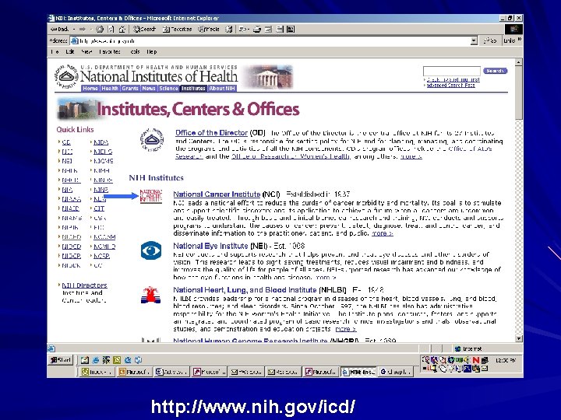Click the NCCAM quick link
Image resolution: width=561 pixels, height=420 pixels.
pyautogui.click(x=104, y=237)
